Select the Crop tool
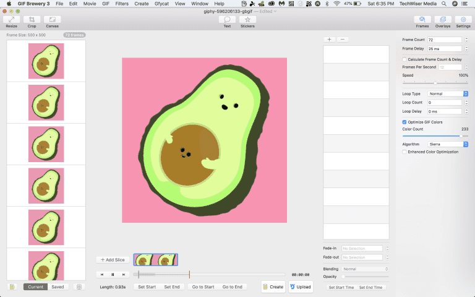 32,20
